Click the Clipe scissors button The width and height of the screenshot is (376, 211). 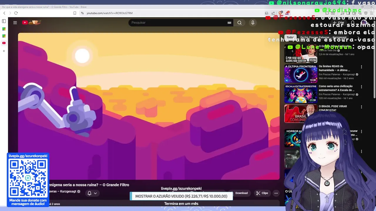(262, 193)
